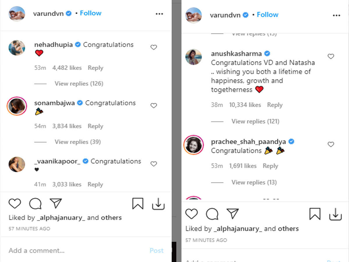This screenshot has width=349, height=262.
Task: Expand View replies (121) under anushkasharma
Action: (x=255, y=121)
